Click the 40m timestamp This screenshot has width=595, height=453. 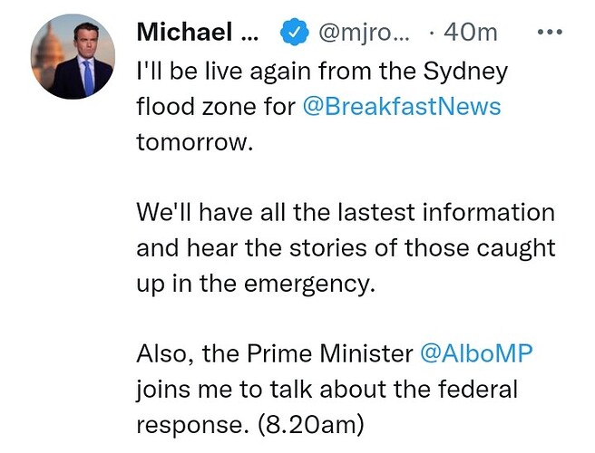point(470,34)
